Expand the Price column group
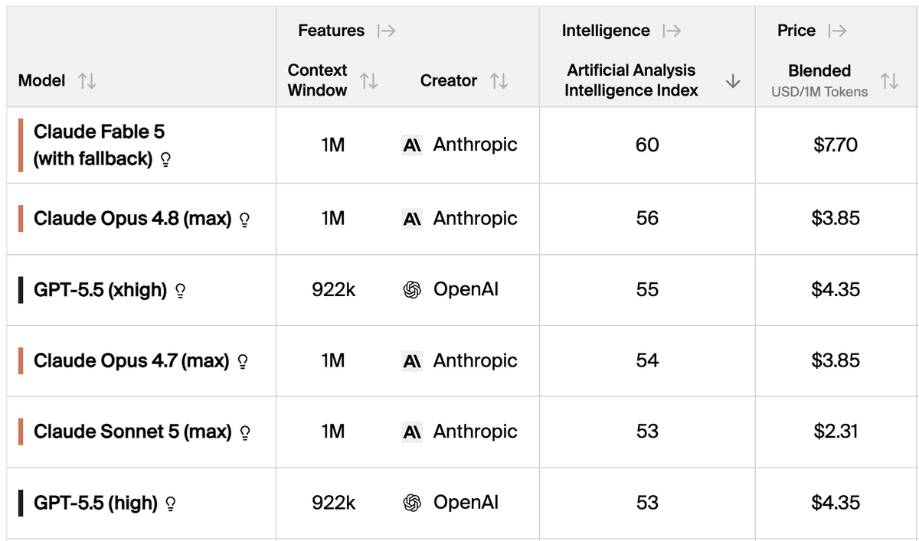Image resolution: width=919 pixels, height=541 pixels. click(x=837, y=31)
